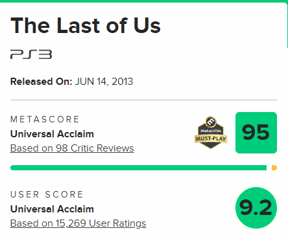Click the PS3 platform logo

(x=31, y=54)
